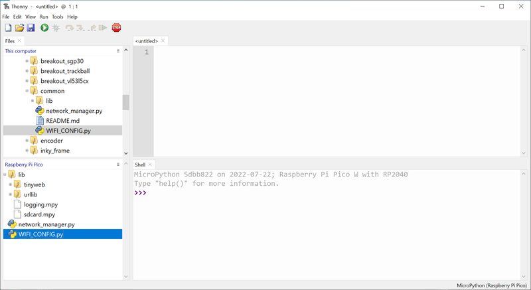Screen dimensions: 531x290
Task: Start debugging with the bug icon
Action: pyautogui.click(x=56, y=28)
